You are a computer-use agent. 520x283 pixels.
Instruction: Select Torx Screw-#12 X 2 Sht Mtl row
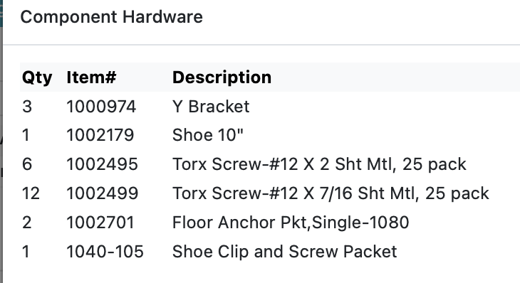270,164
